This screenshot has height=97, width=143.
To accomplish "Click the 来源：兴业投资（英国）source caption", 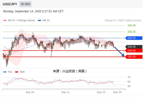I will [70, 71].
